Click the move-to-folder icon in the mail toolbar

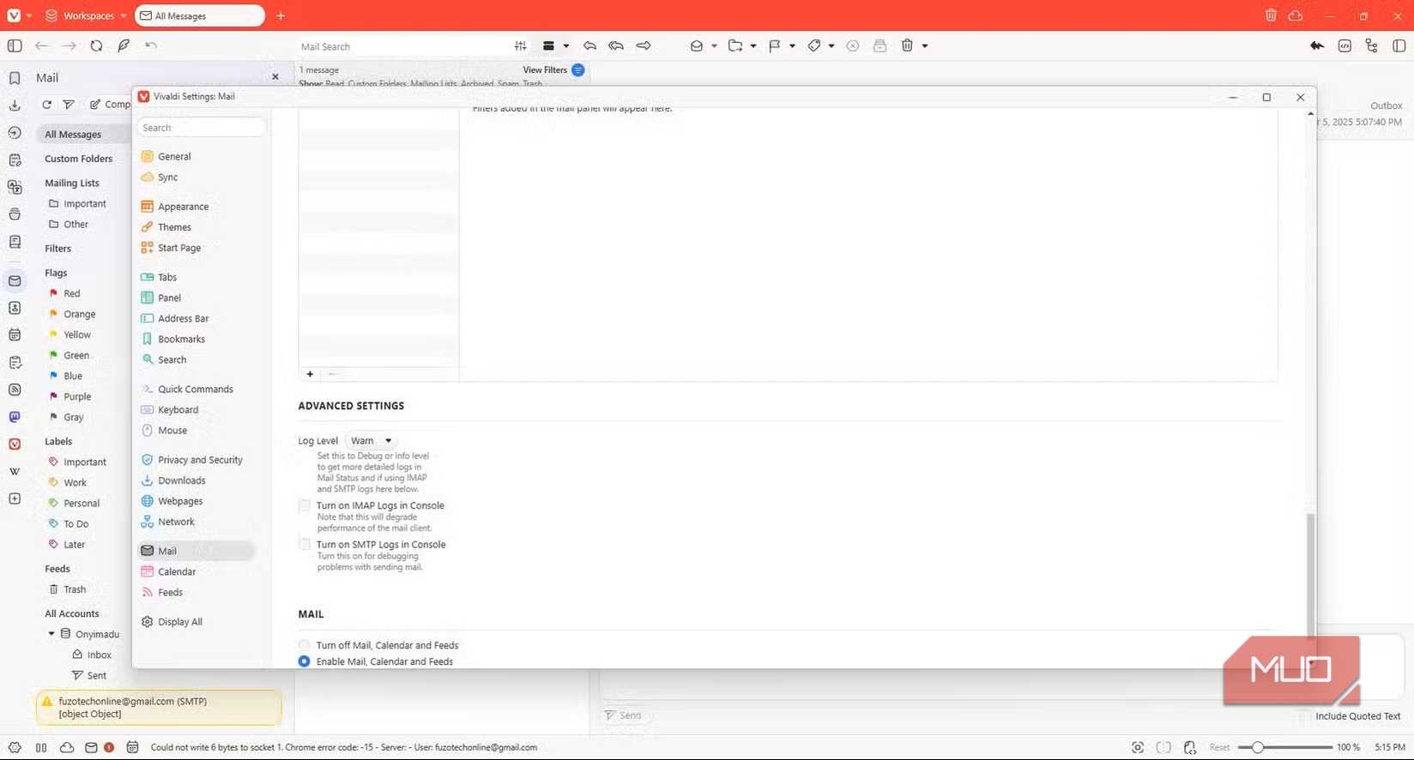pos(735,46)
